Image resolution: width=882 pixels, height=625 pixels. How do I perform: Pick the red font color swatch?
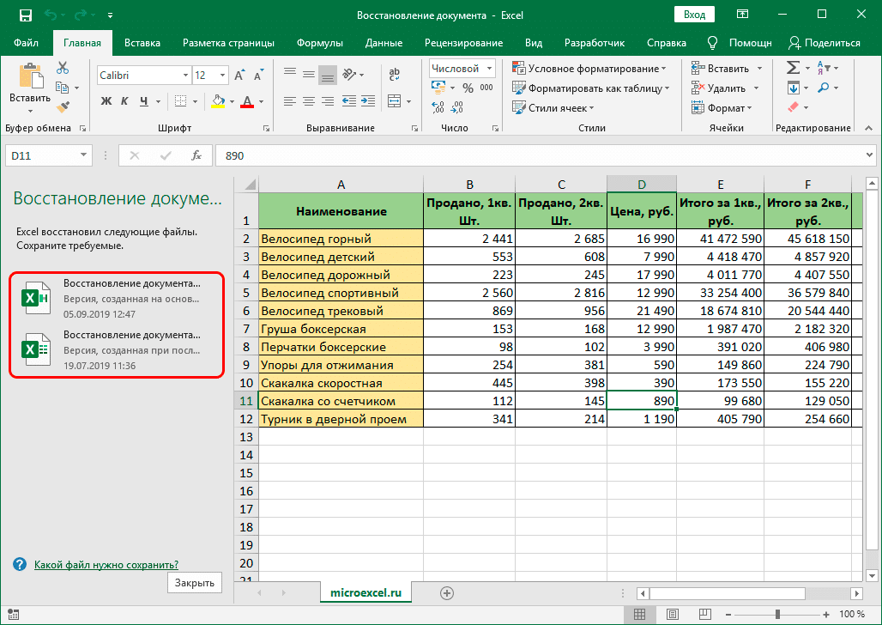point(247,106)
